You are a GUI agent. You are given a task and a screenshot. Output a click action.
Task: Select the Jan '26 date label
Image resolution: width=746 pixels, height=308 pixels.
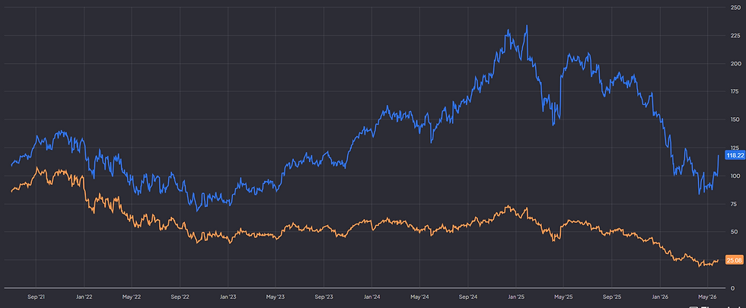[x=661, y=297]
